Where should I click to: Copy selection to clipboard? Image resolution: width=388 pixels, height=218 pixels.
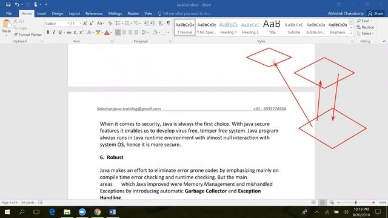[20, 28]
